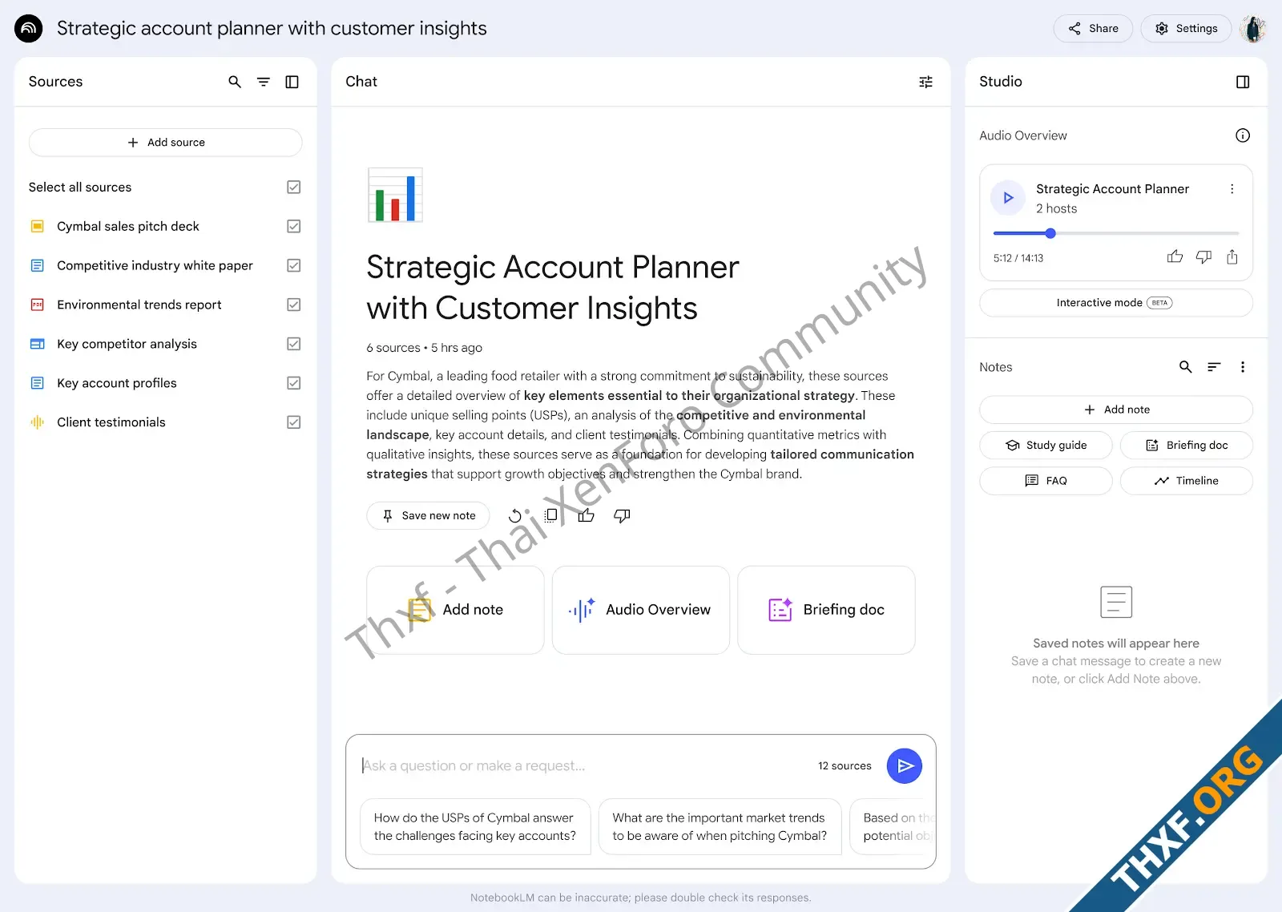Image resolution: width=1282 pixels, height=912 pixels.
Task: Uncheck Client testimonials checkbox
Action: [x=294, y=423]
